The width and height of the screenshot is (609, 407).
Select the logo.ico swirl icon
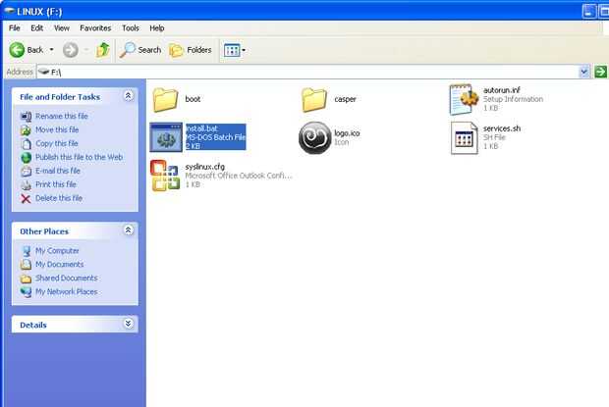(x=315, y=137)
